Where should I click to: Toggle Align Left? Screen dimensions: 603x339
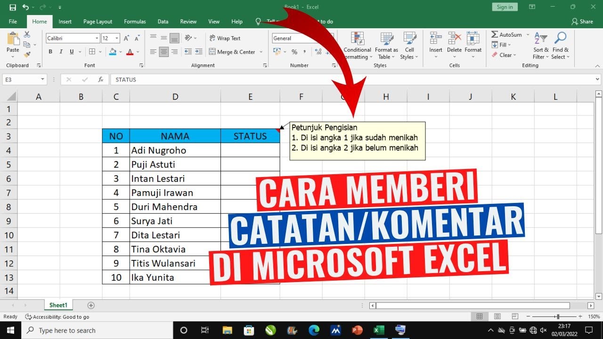(153, 52)
